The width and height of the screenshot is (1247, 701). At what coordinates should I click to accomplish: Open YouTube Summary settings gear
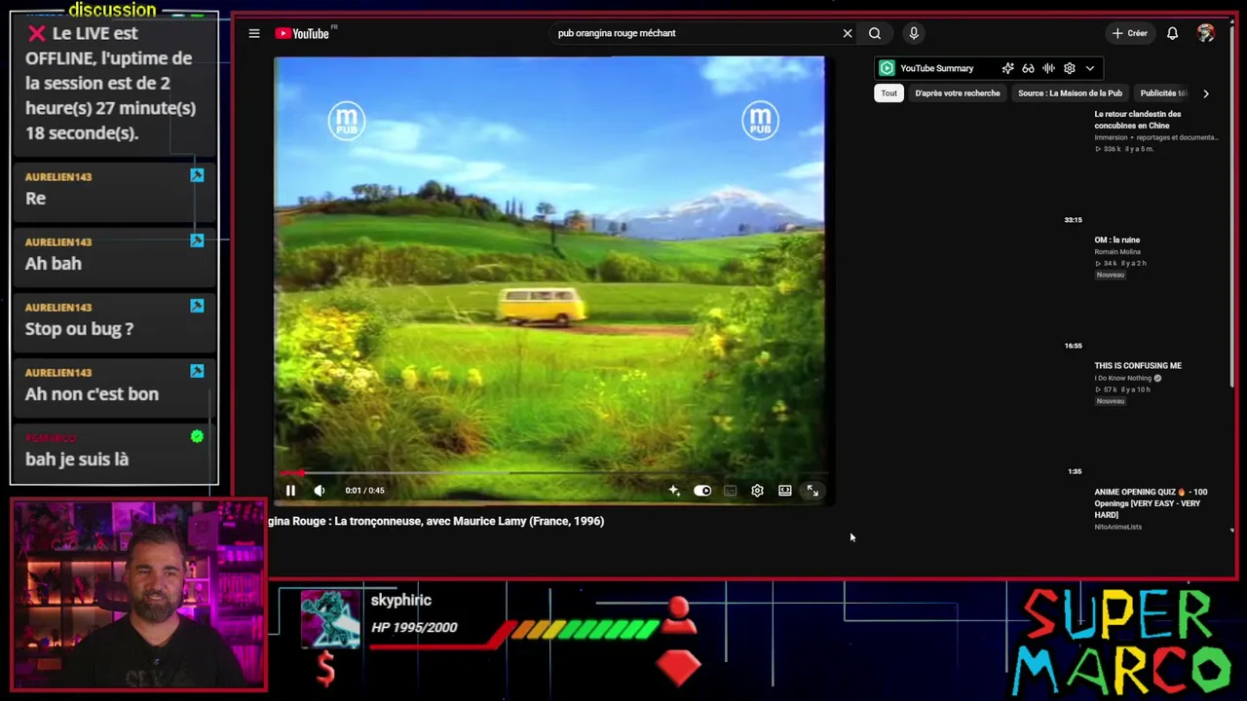tap(1069, 68)
